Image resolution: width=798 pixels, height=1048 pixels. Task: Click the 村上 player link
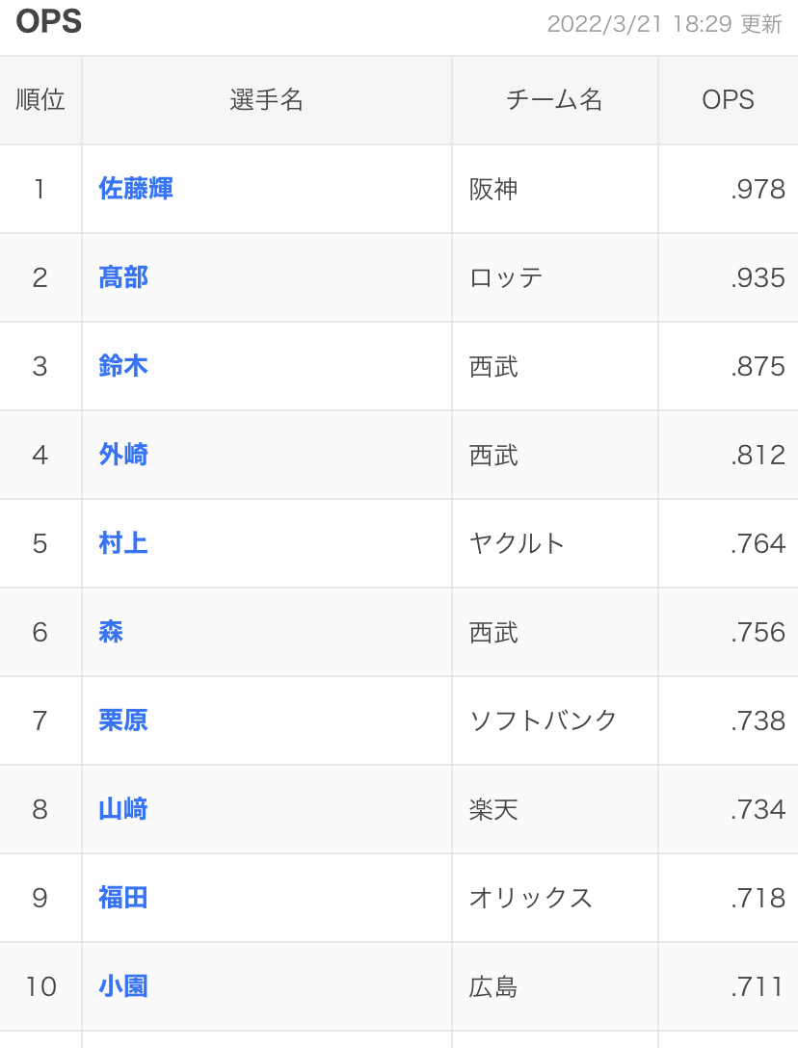(123, 543)
